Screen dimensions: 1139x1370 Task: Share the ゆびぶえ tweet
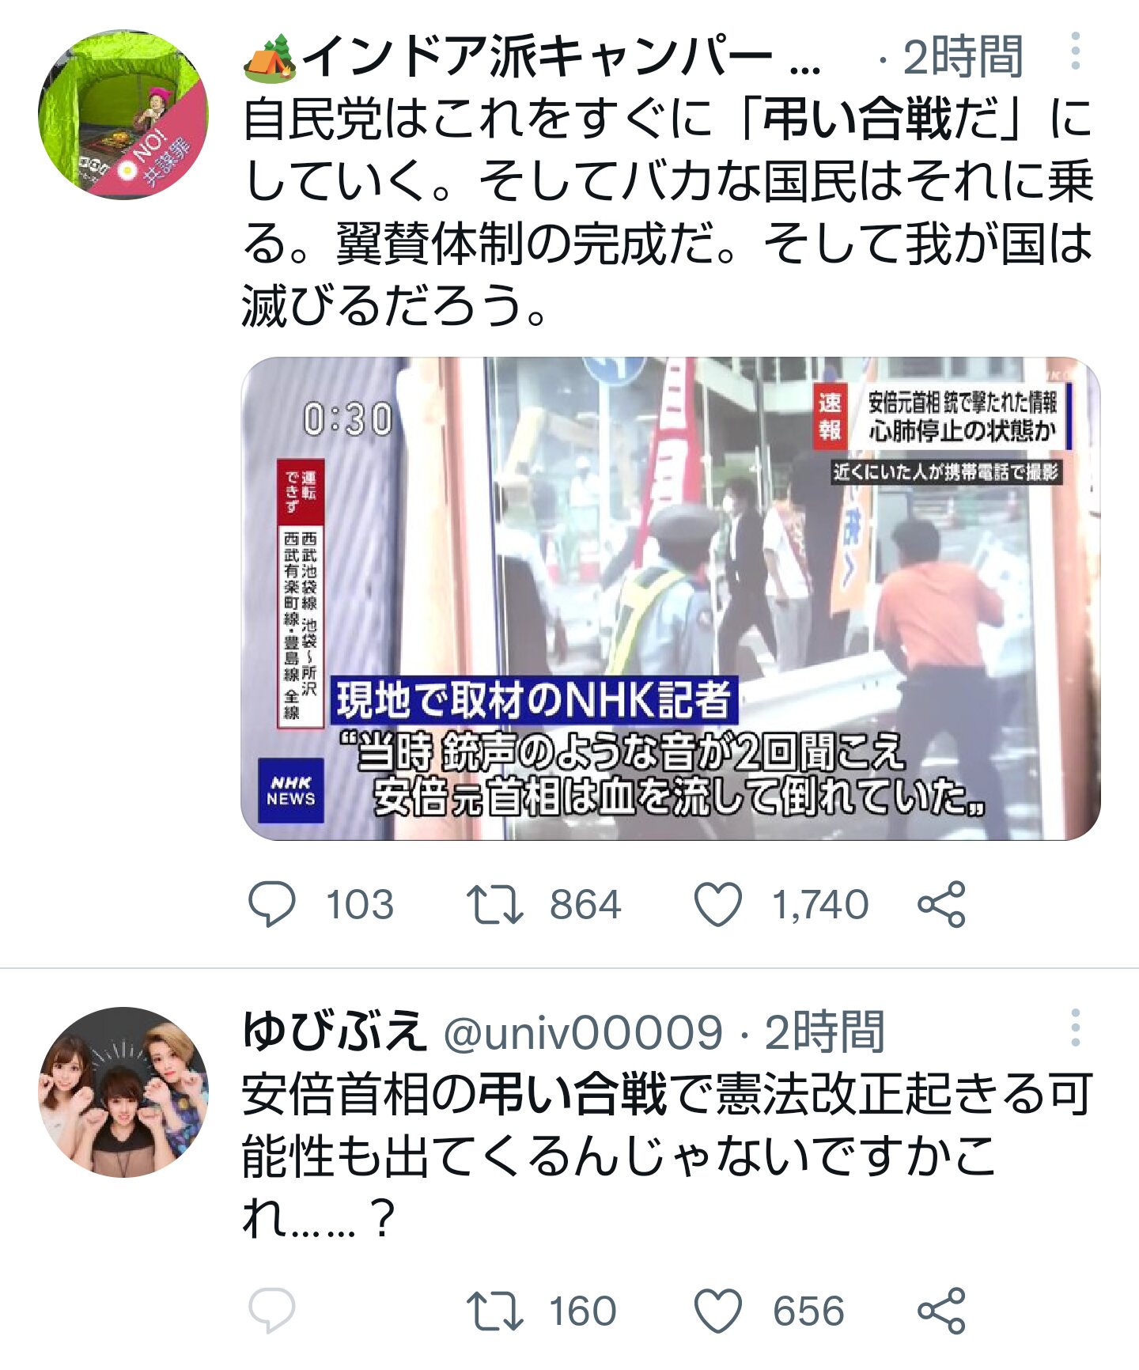click(x=941, y=1311)
